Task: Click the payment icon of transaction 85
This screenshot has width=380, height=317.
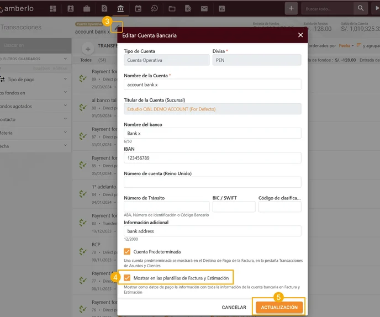Action: tap(83, 165)
